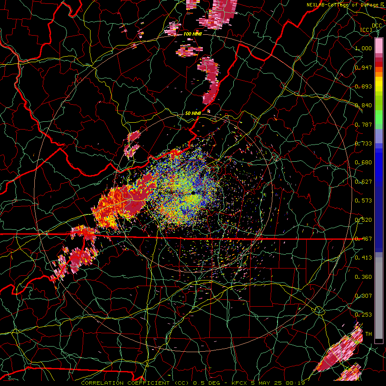Click the 0.893 scale value
This screenshot has height=386, width=386.
point(363,86)
